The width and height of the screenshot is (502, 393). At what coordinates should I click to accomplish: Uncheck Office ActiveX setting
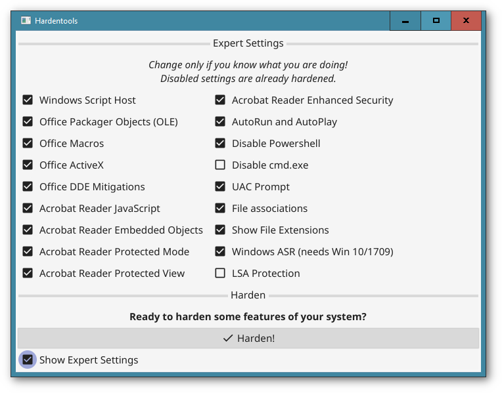(28, 165)
